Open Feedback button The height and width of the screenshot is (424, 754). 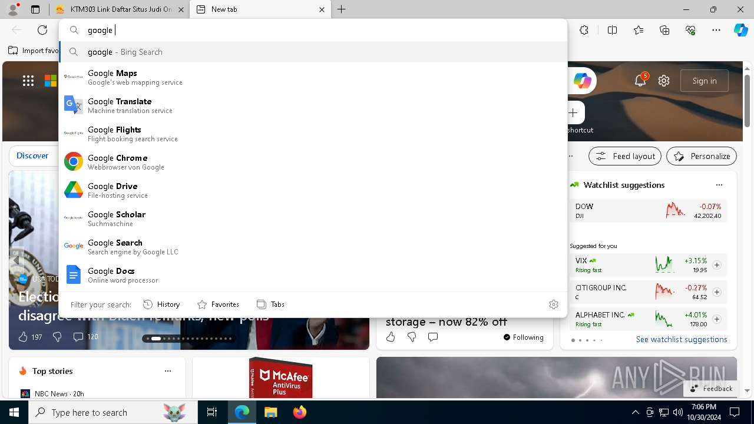(712, 389)
